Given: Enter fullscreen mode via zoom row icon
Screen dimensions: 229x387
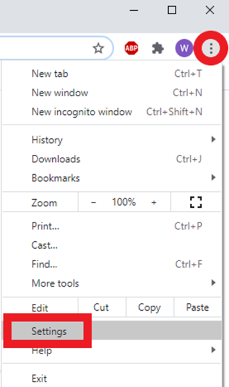Looking at the screenshot, I should [196, 203].
